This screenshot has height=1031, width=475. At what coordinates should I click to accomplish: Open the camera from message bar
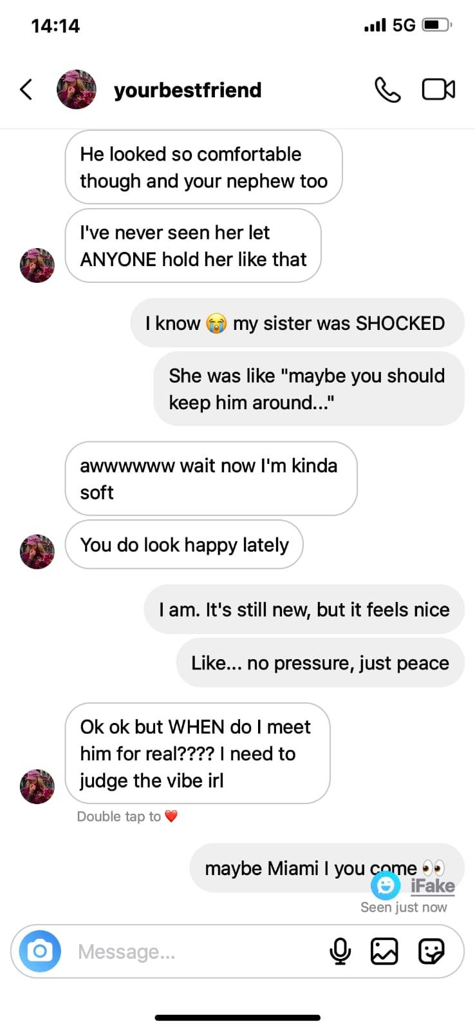coord(40,950)
